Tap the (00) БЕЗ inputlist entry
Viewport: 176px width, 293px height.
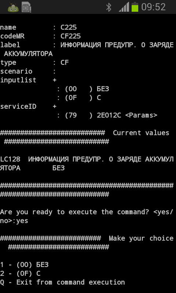coord(87,89)
